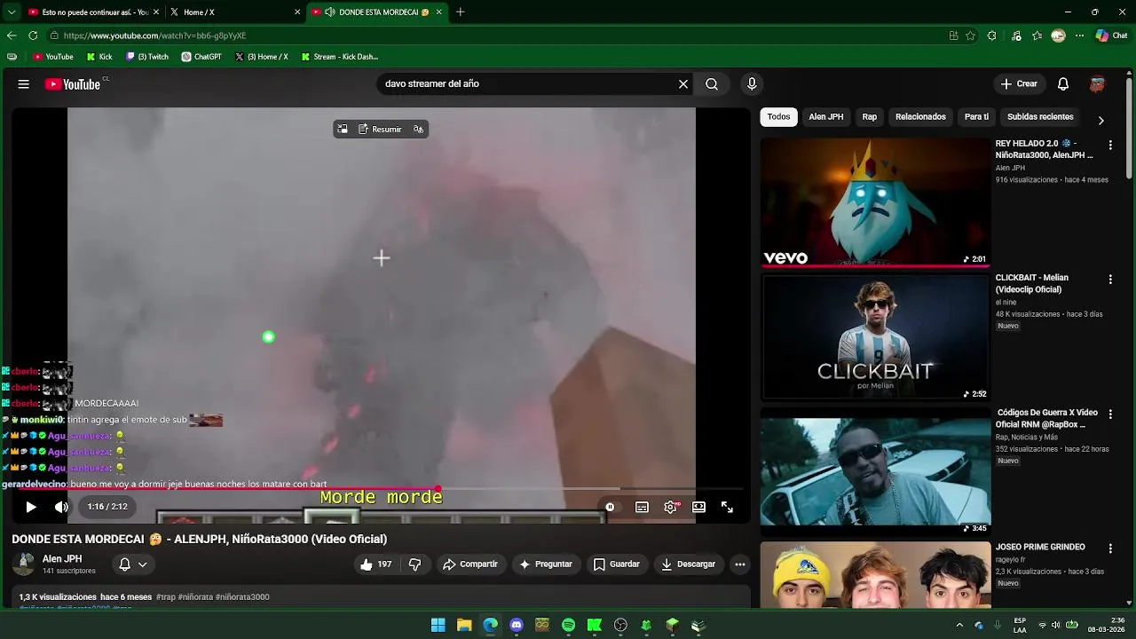Viewport: 1136px width, 639px height.
Task: Open the YouTube guide hamburger menu
Action: 24,84
